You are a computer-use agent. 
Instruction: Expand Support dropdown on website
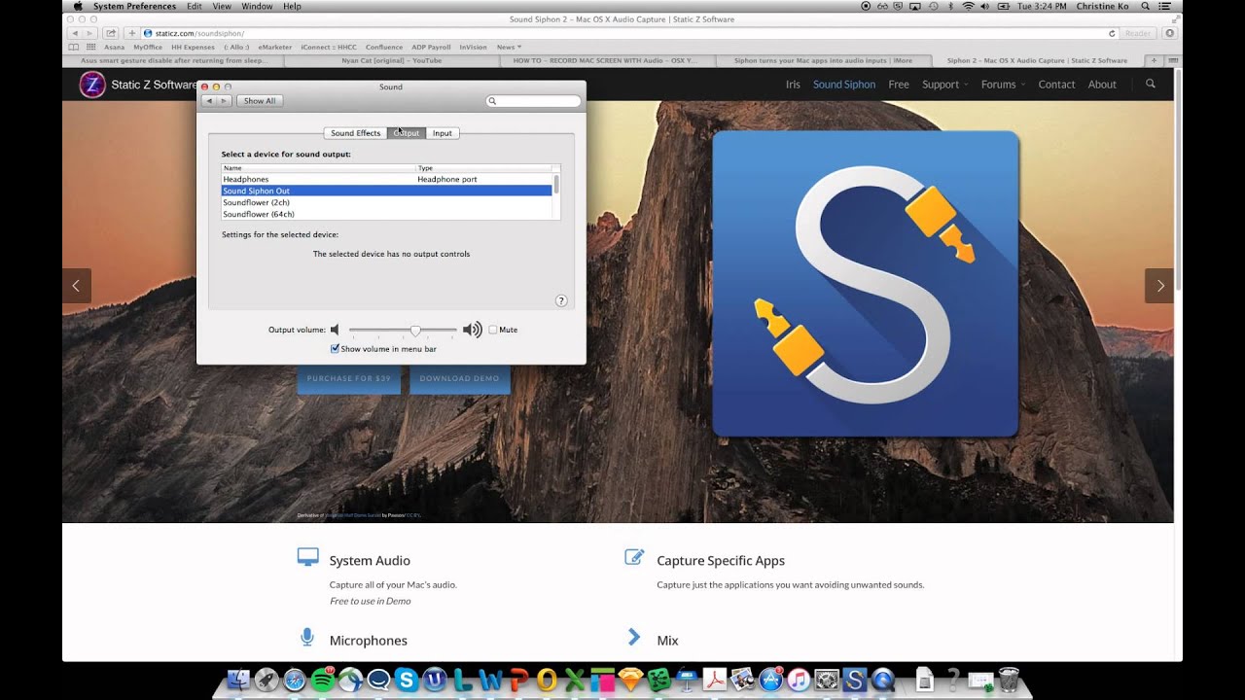(x=945, y=85)
